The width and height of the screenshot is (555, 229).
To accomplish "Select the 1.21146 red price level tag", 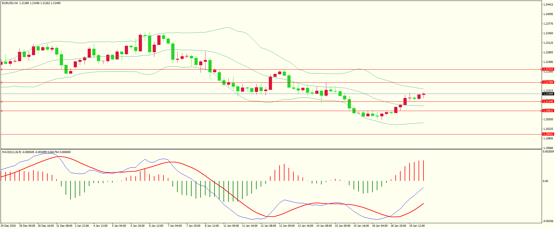I will pyautogui.click(x=548, y=101).
